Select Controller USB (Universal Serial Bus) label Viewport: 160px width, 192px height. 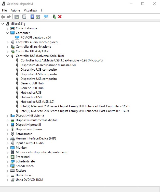point(40,56)
